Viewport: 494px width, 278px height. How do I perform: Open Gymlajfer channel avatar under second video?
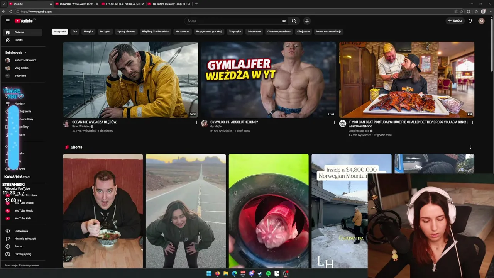coord(205,124)
